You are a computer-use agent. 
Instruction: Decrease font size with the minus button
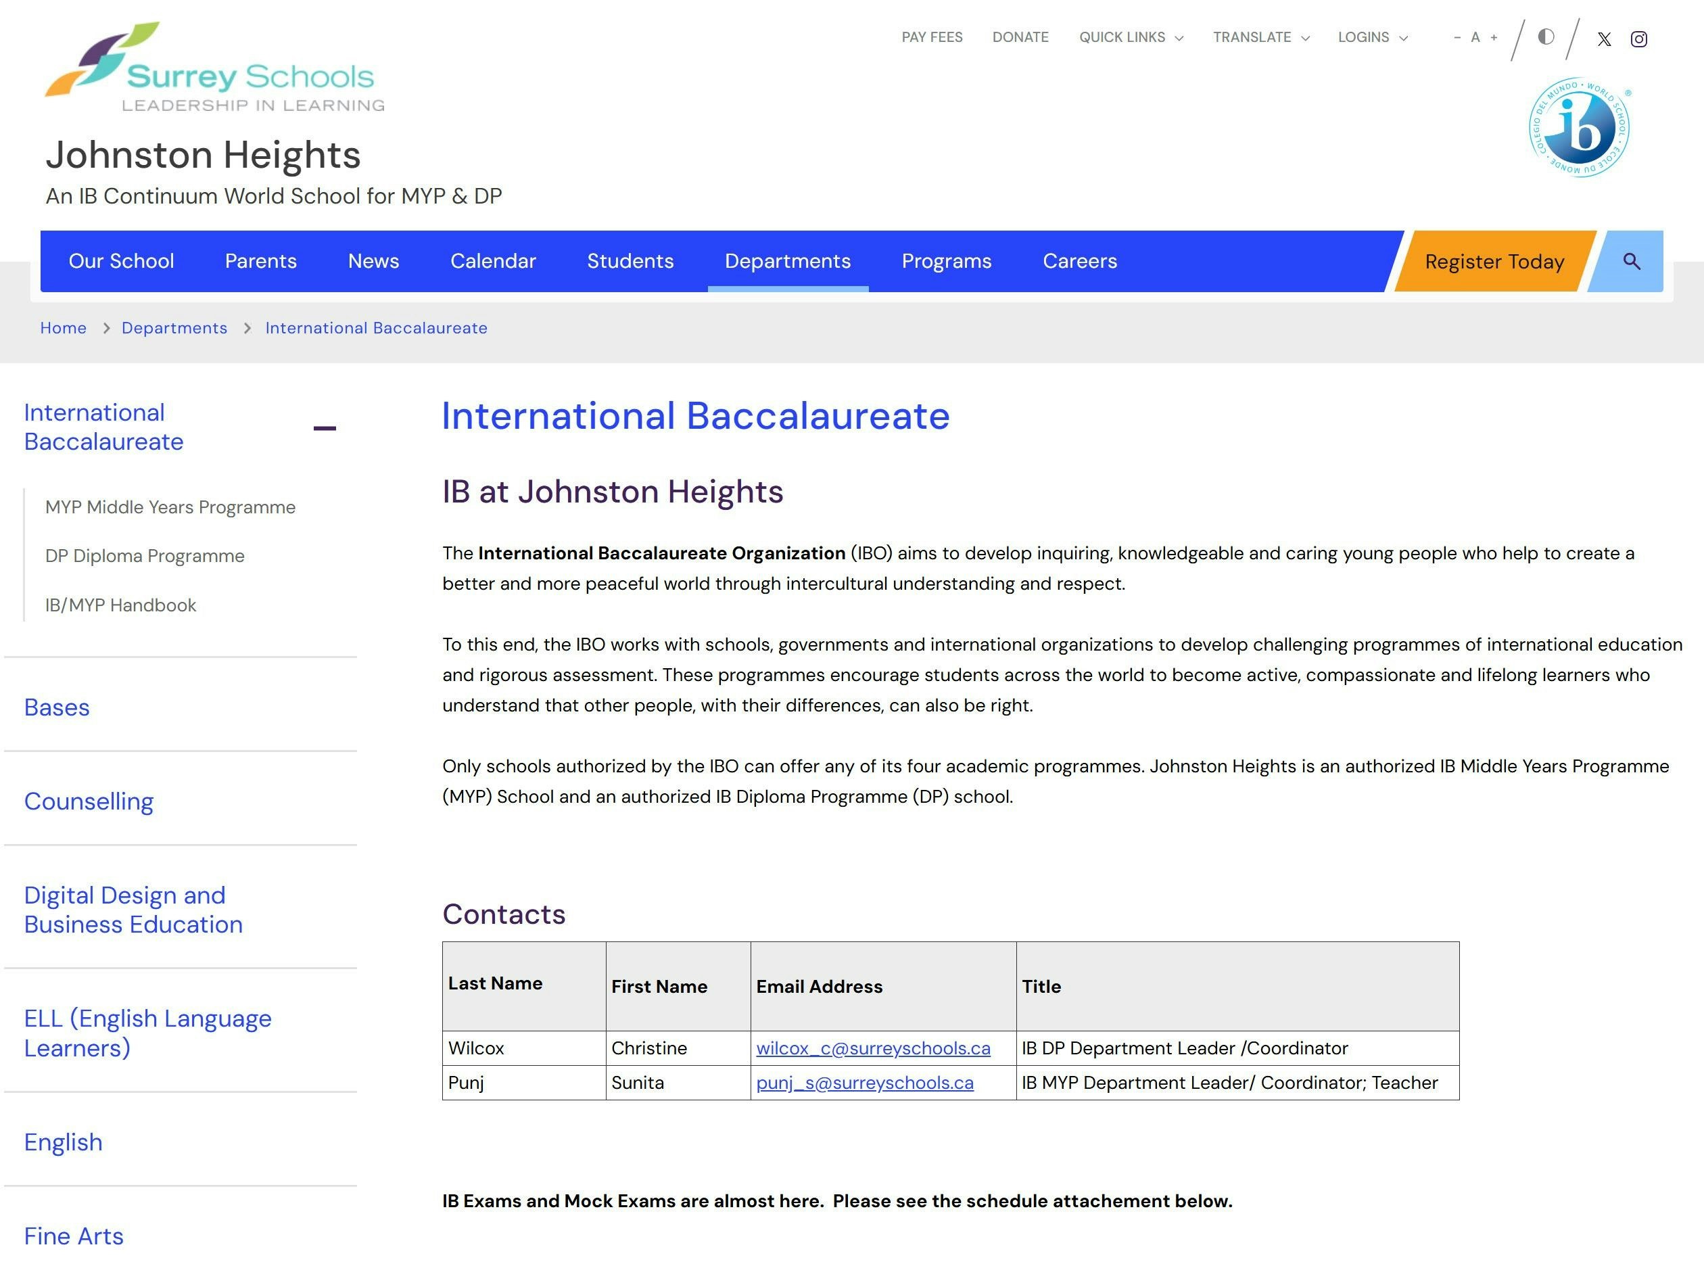point(1457,37)
